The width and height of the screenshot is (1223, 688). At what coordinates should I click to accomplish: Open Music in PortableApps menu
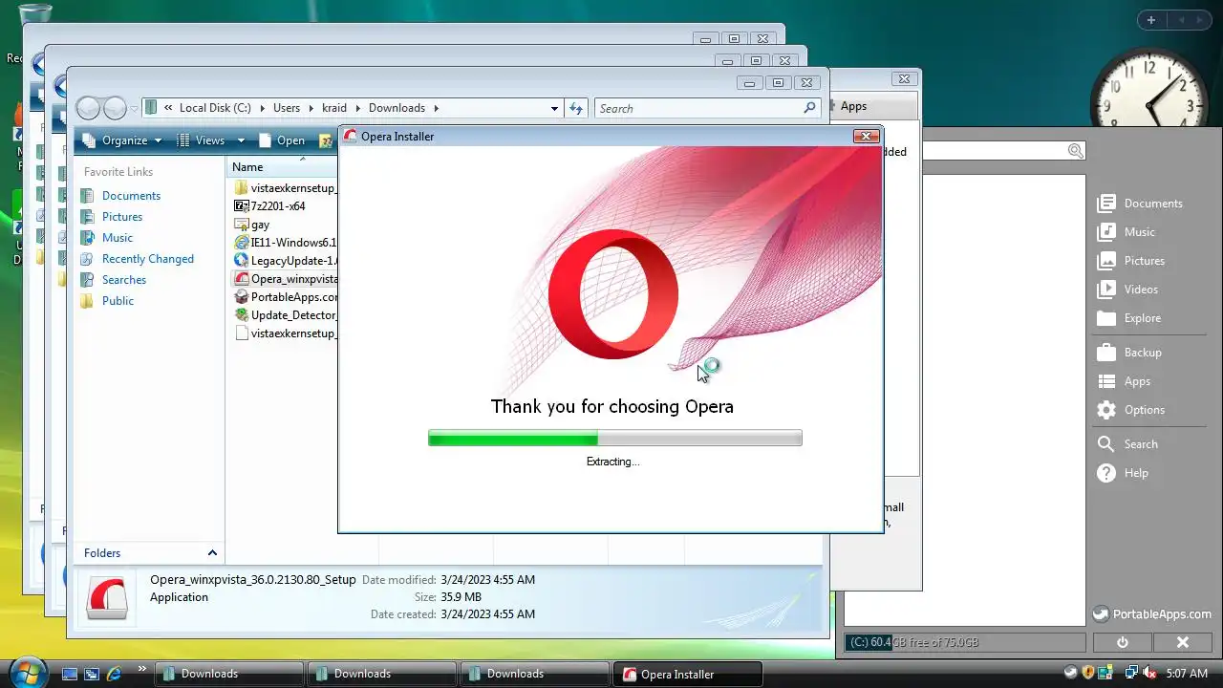pyautogui.click(x=1126, y=232)
